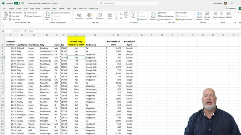Switch to the Insert tab
This screenshot has width=241, height=135.
tap(18, 8)
